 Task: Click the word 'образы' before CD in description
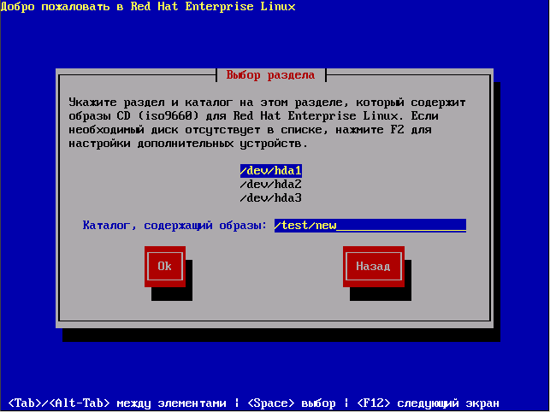pyautogui.click(x=90, y=116)
